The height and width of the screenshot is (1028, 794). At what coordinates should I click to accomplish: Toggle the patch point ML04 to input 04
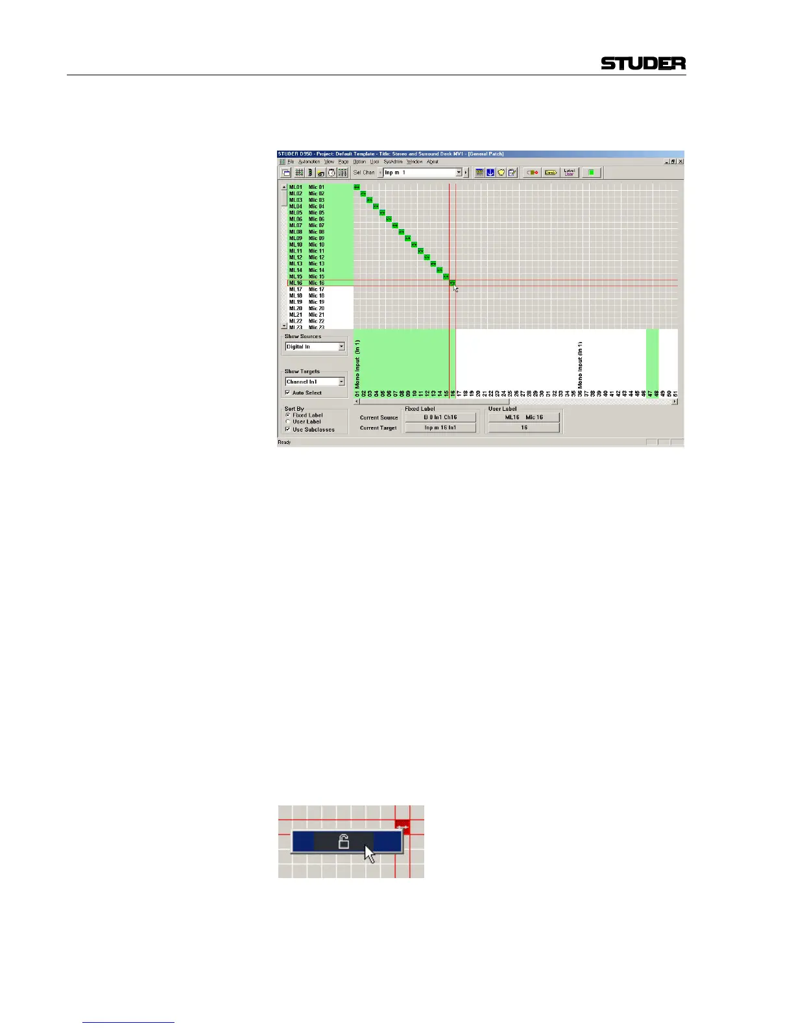point(376,206)
